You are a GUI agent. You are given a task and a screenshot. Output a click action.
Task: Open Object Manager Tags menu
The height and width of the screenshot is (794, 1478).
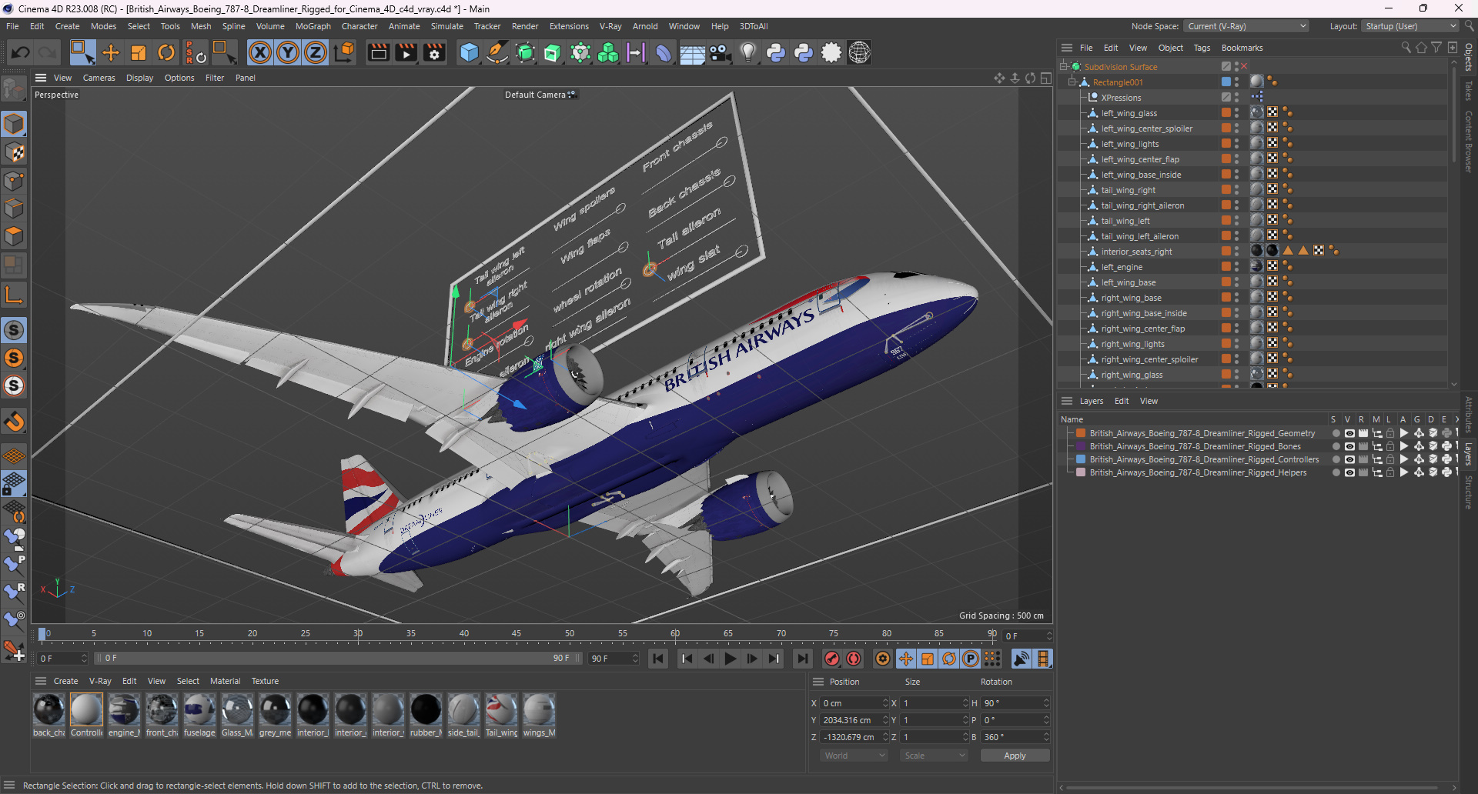tap(1202, 48)
